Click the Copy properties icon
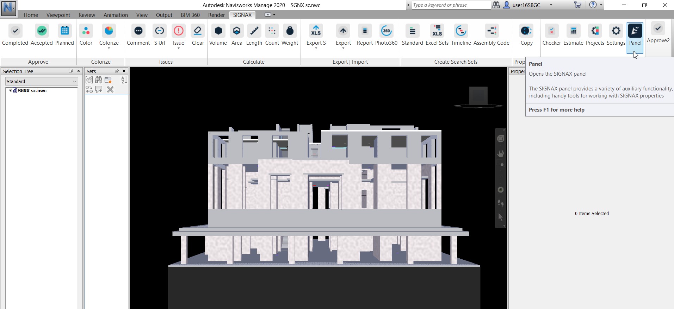The width and height of the screenshot is (674, 309). pyautogui.click(x=526, y=31)
